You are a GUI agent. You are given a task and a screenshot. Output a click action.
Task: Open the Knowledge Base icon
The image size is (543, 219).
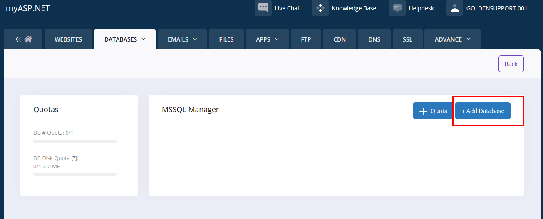pyautogui.click(x=320, y=8)
